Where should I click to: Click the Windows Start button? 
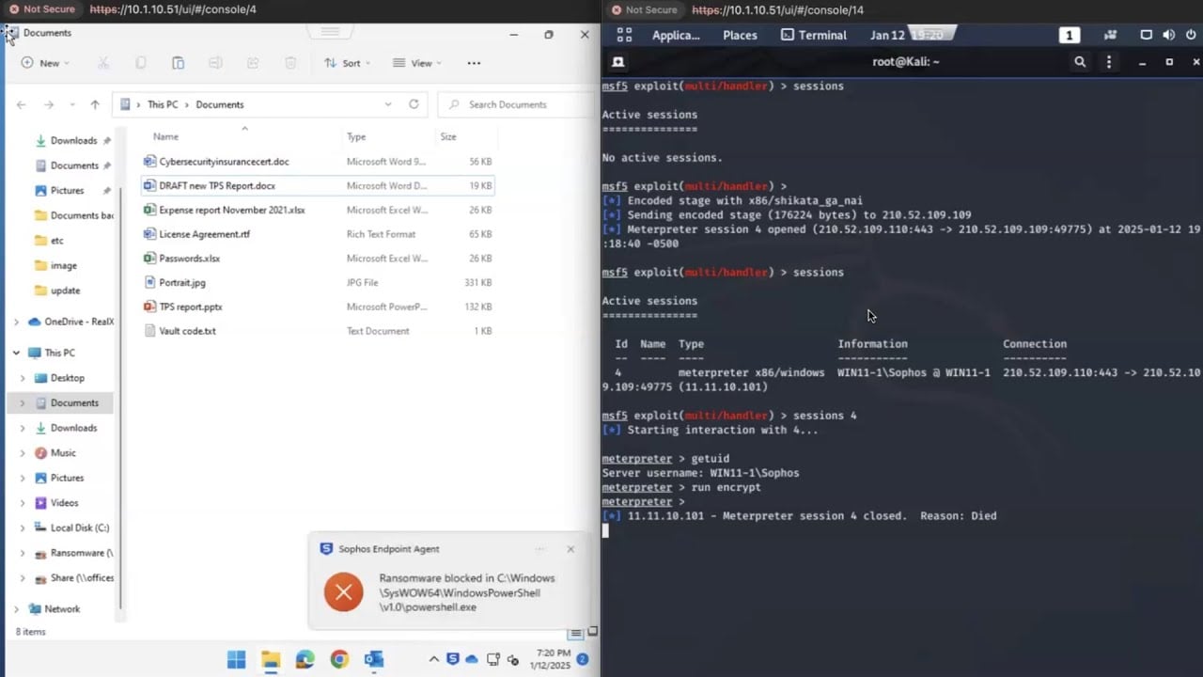[236, 660]
